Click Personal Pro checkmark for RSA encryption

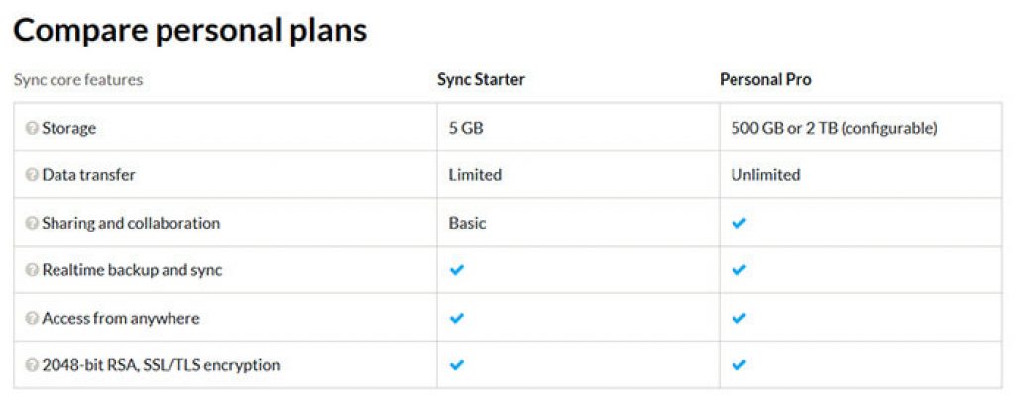[x=738, y=365]
